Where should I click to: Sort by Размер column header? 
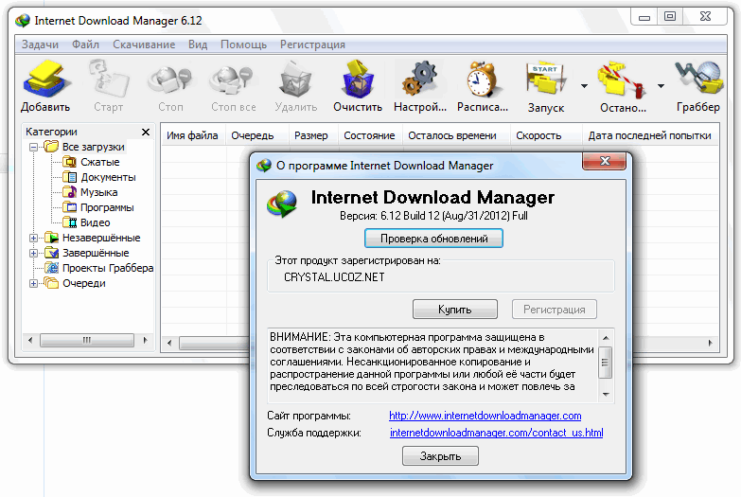313,135
